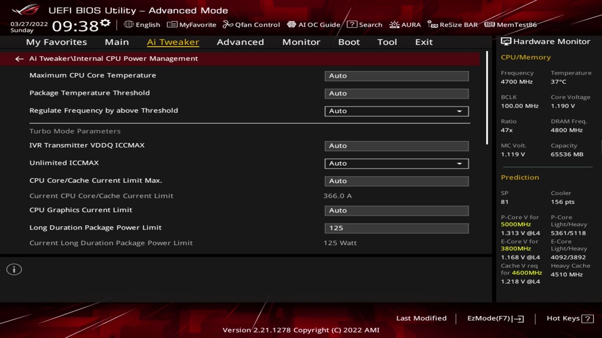Image resolution: width=602 pixels, height=338 pixels.
Task: Click Maximum CPU Core Temperature field
Action: [396, 76]
